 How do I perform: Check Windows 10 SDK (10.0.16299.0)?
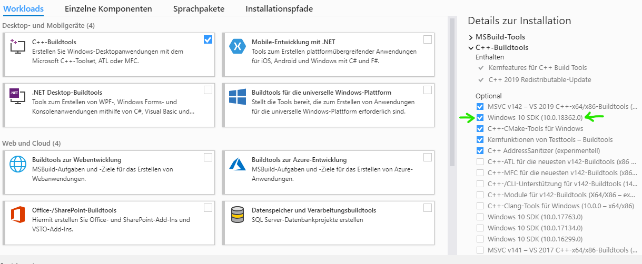tap(480, 239)
